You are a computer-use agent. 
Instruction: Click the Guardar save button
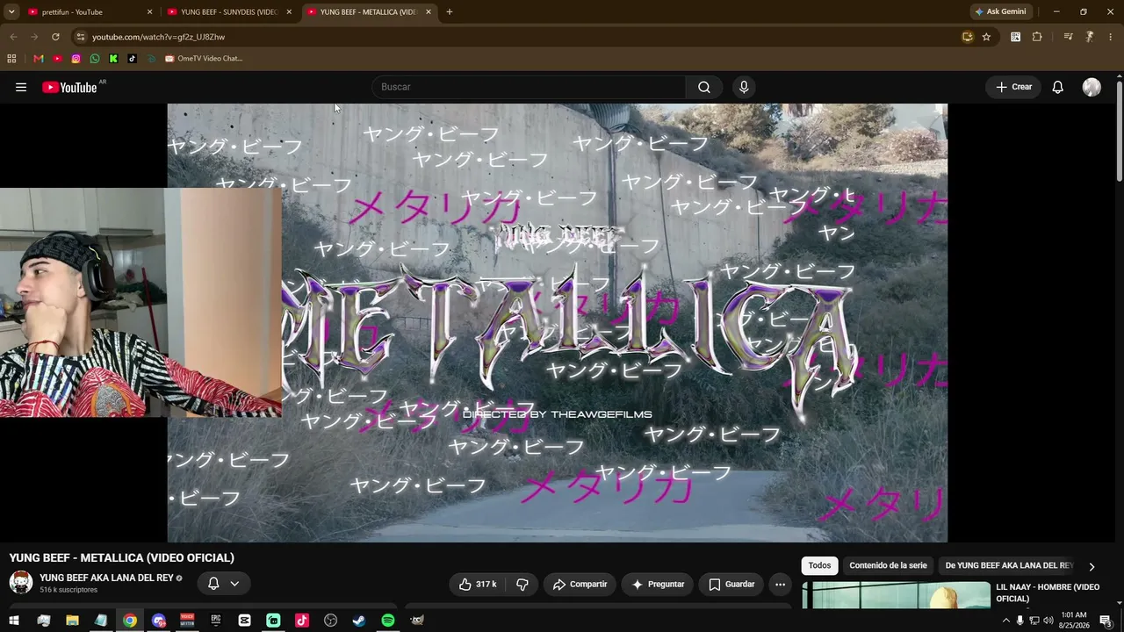pos(731,585)
